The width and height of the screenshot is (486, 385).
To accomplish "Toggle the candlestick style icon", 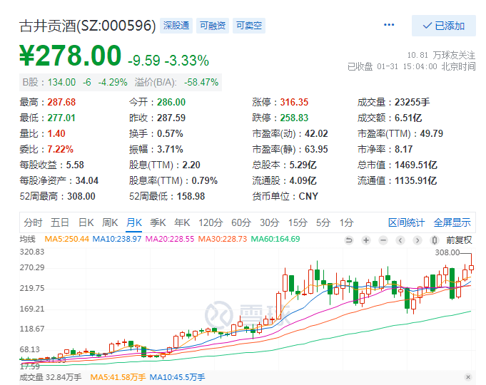I will click(x=434, y=240).
